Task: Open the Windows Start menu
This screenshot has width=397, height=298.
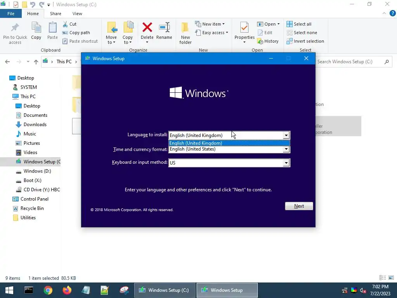Action: [9, 290]
